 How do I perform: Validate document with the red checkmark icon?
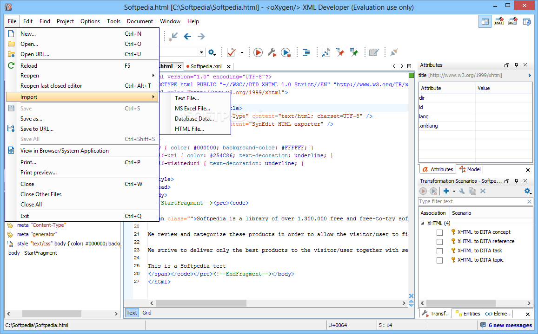[x=231, y=52]
